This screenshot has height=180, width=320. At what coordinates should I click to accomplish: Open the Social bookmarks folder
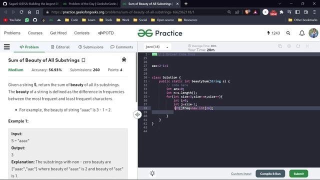point(140,20)
